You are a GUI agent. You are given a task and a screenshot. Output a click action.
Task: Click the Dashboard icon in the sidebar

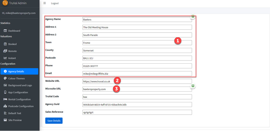click(5, 31)
